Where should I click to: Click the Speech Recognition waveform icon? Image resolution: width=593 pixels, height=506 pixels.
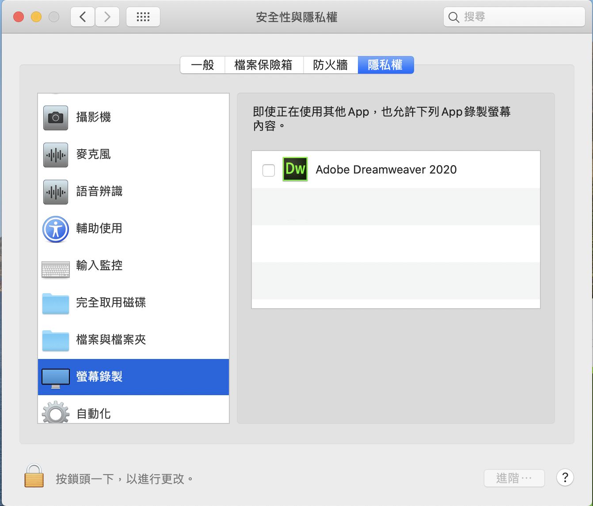[x=56, y=192]
